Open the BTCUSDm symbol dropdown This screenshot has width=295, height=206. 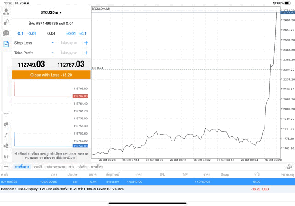coord(51,12)
